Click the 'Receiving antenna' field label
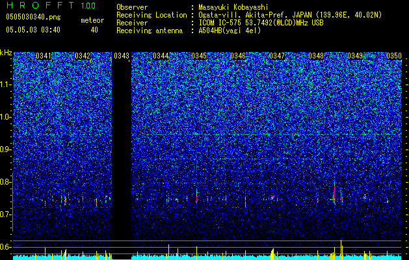The image size is (409, 260). (x=150, y=31)
